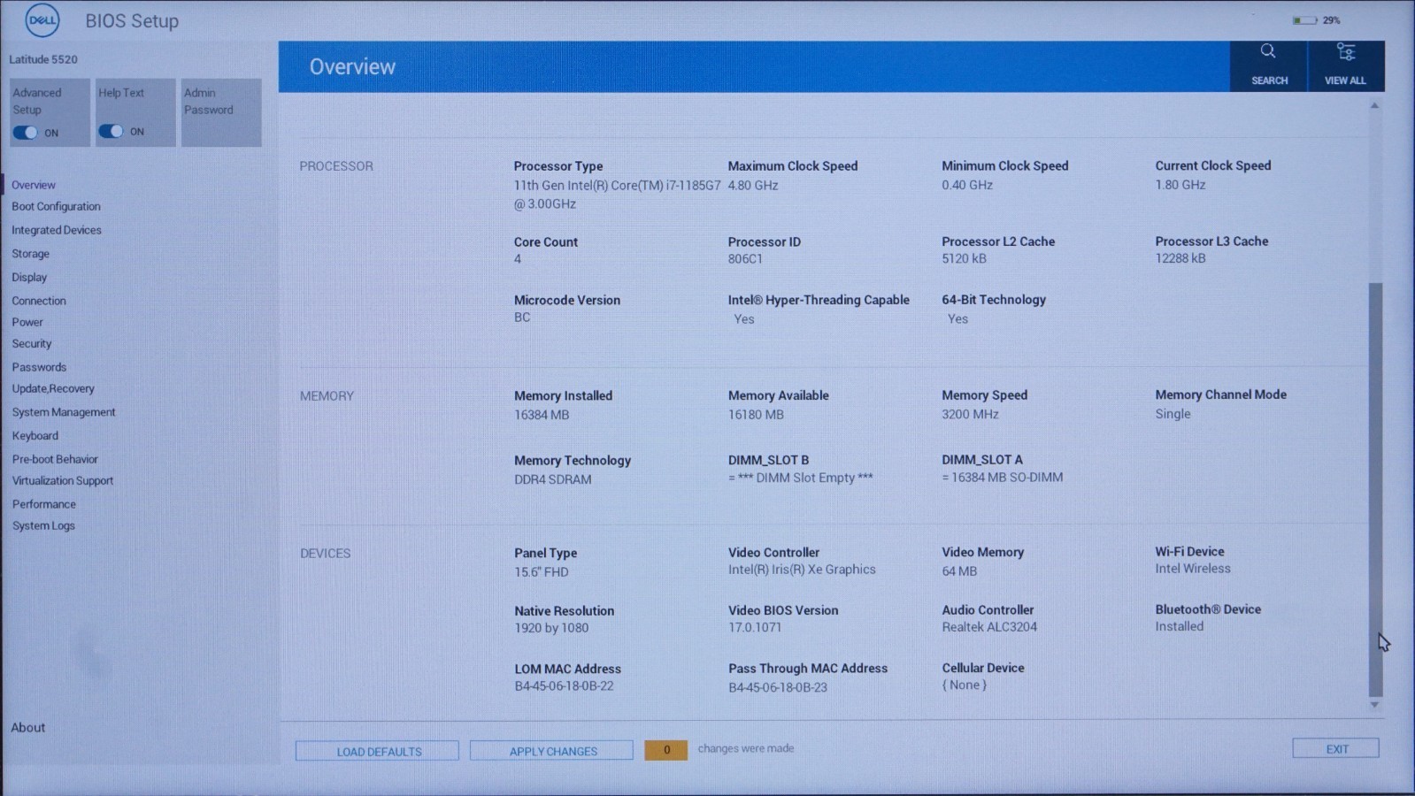Open Boot Configuration section
This screenshot has width=1415, height=796.
[56, 206]
